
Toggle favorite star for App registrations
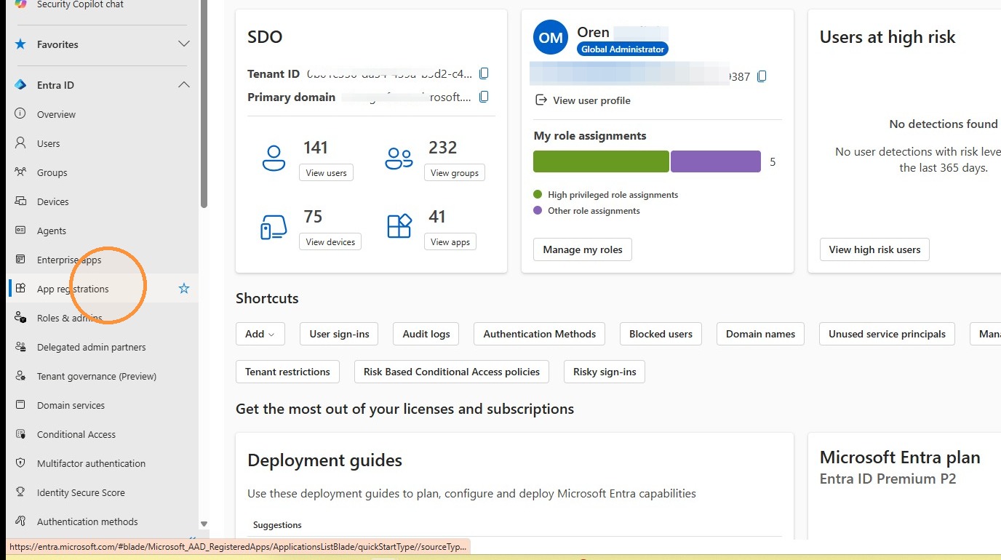184,289
